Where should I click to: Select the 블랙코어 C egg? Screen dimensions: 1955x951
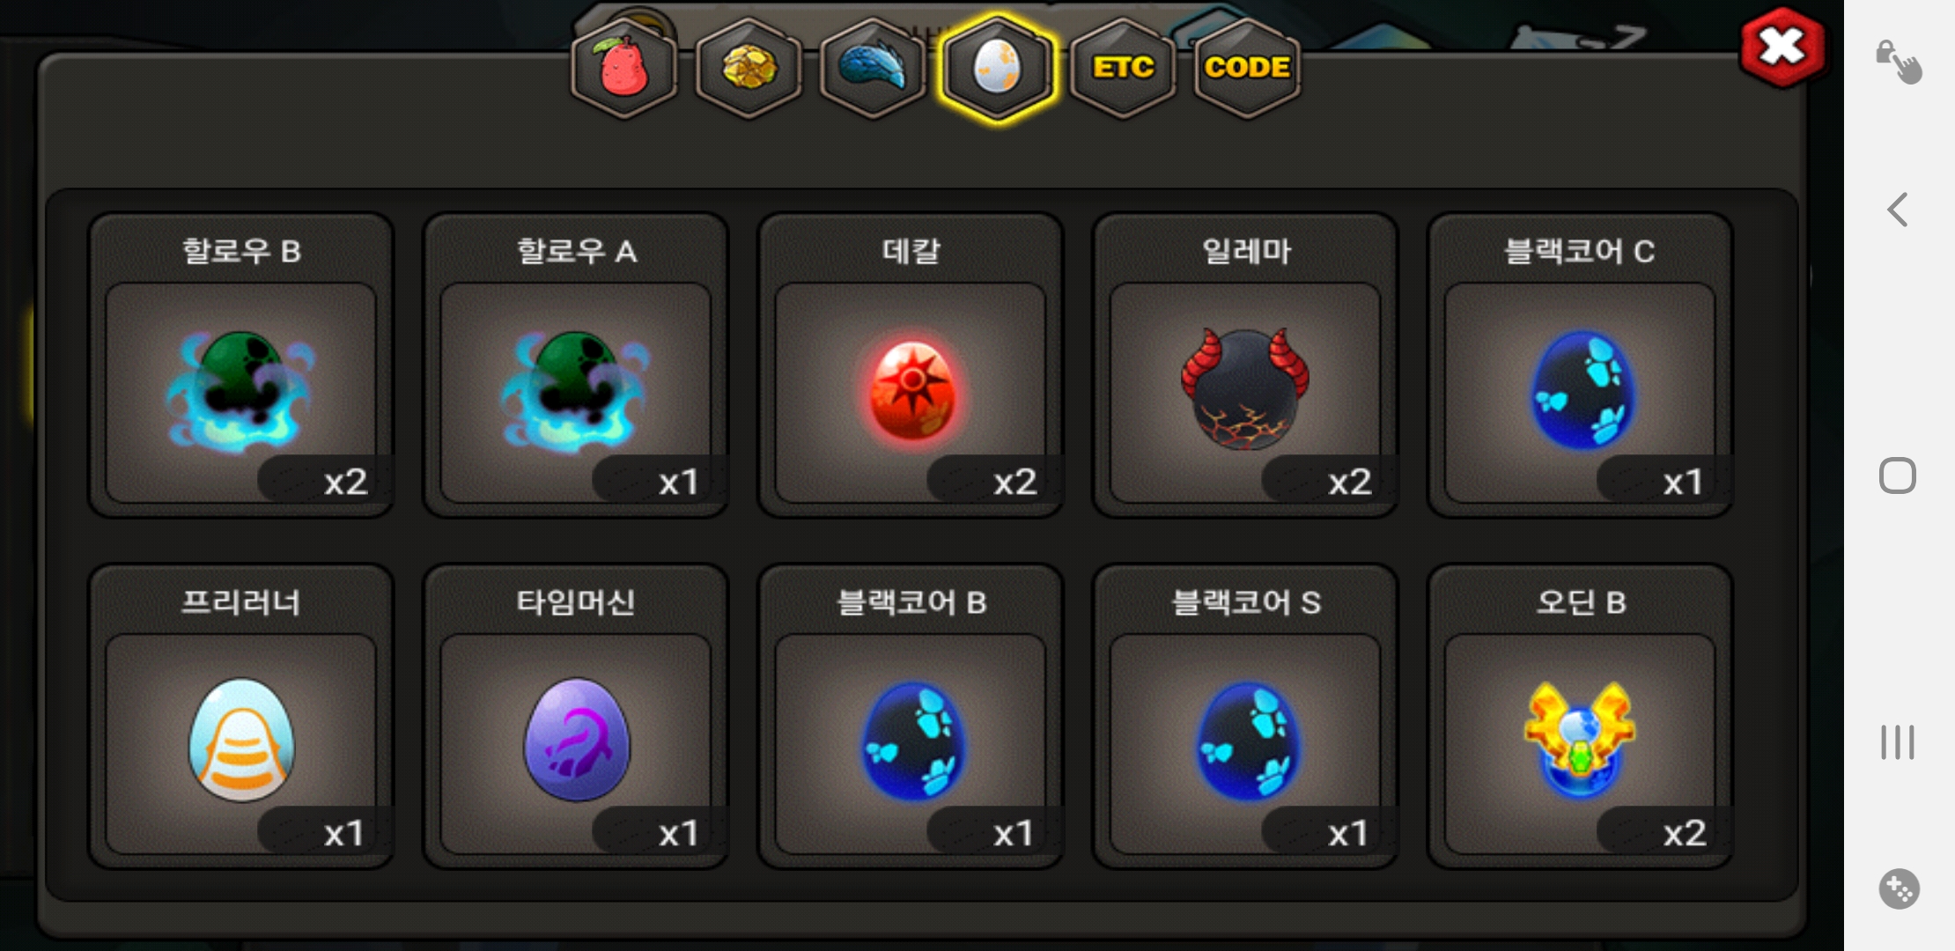(1580, 365)
